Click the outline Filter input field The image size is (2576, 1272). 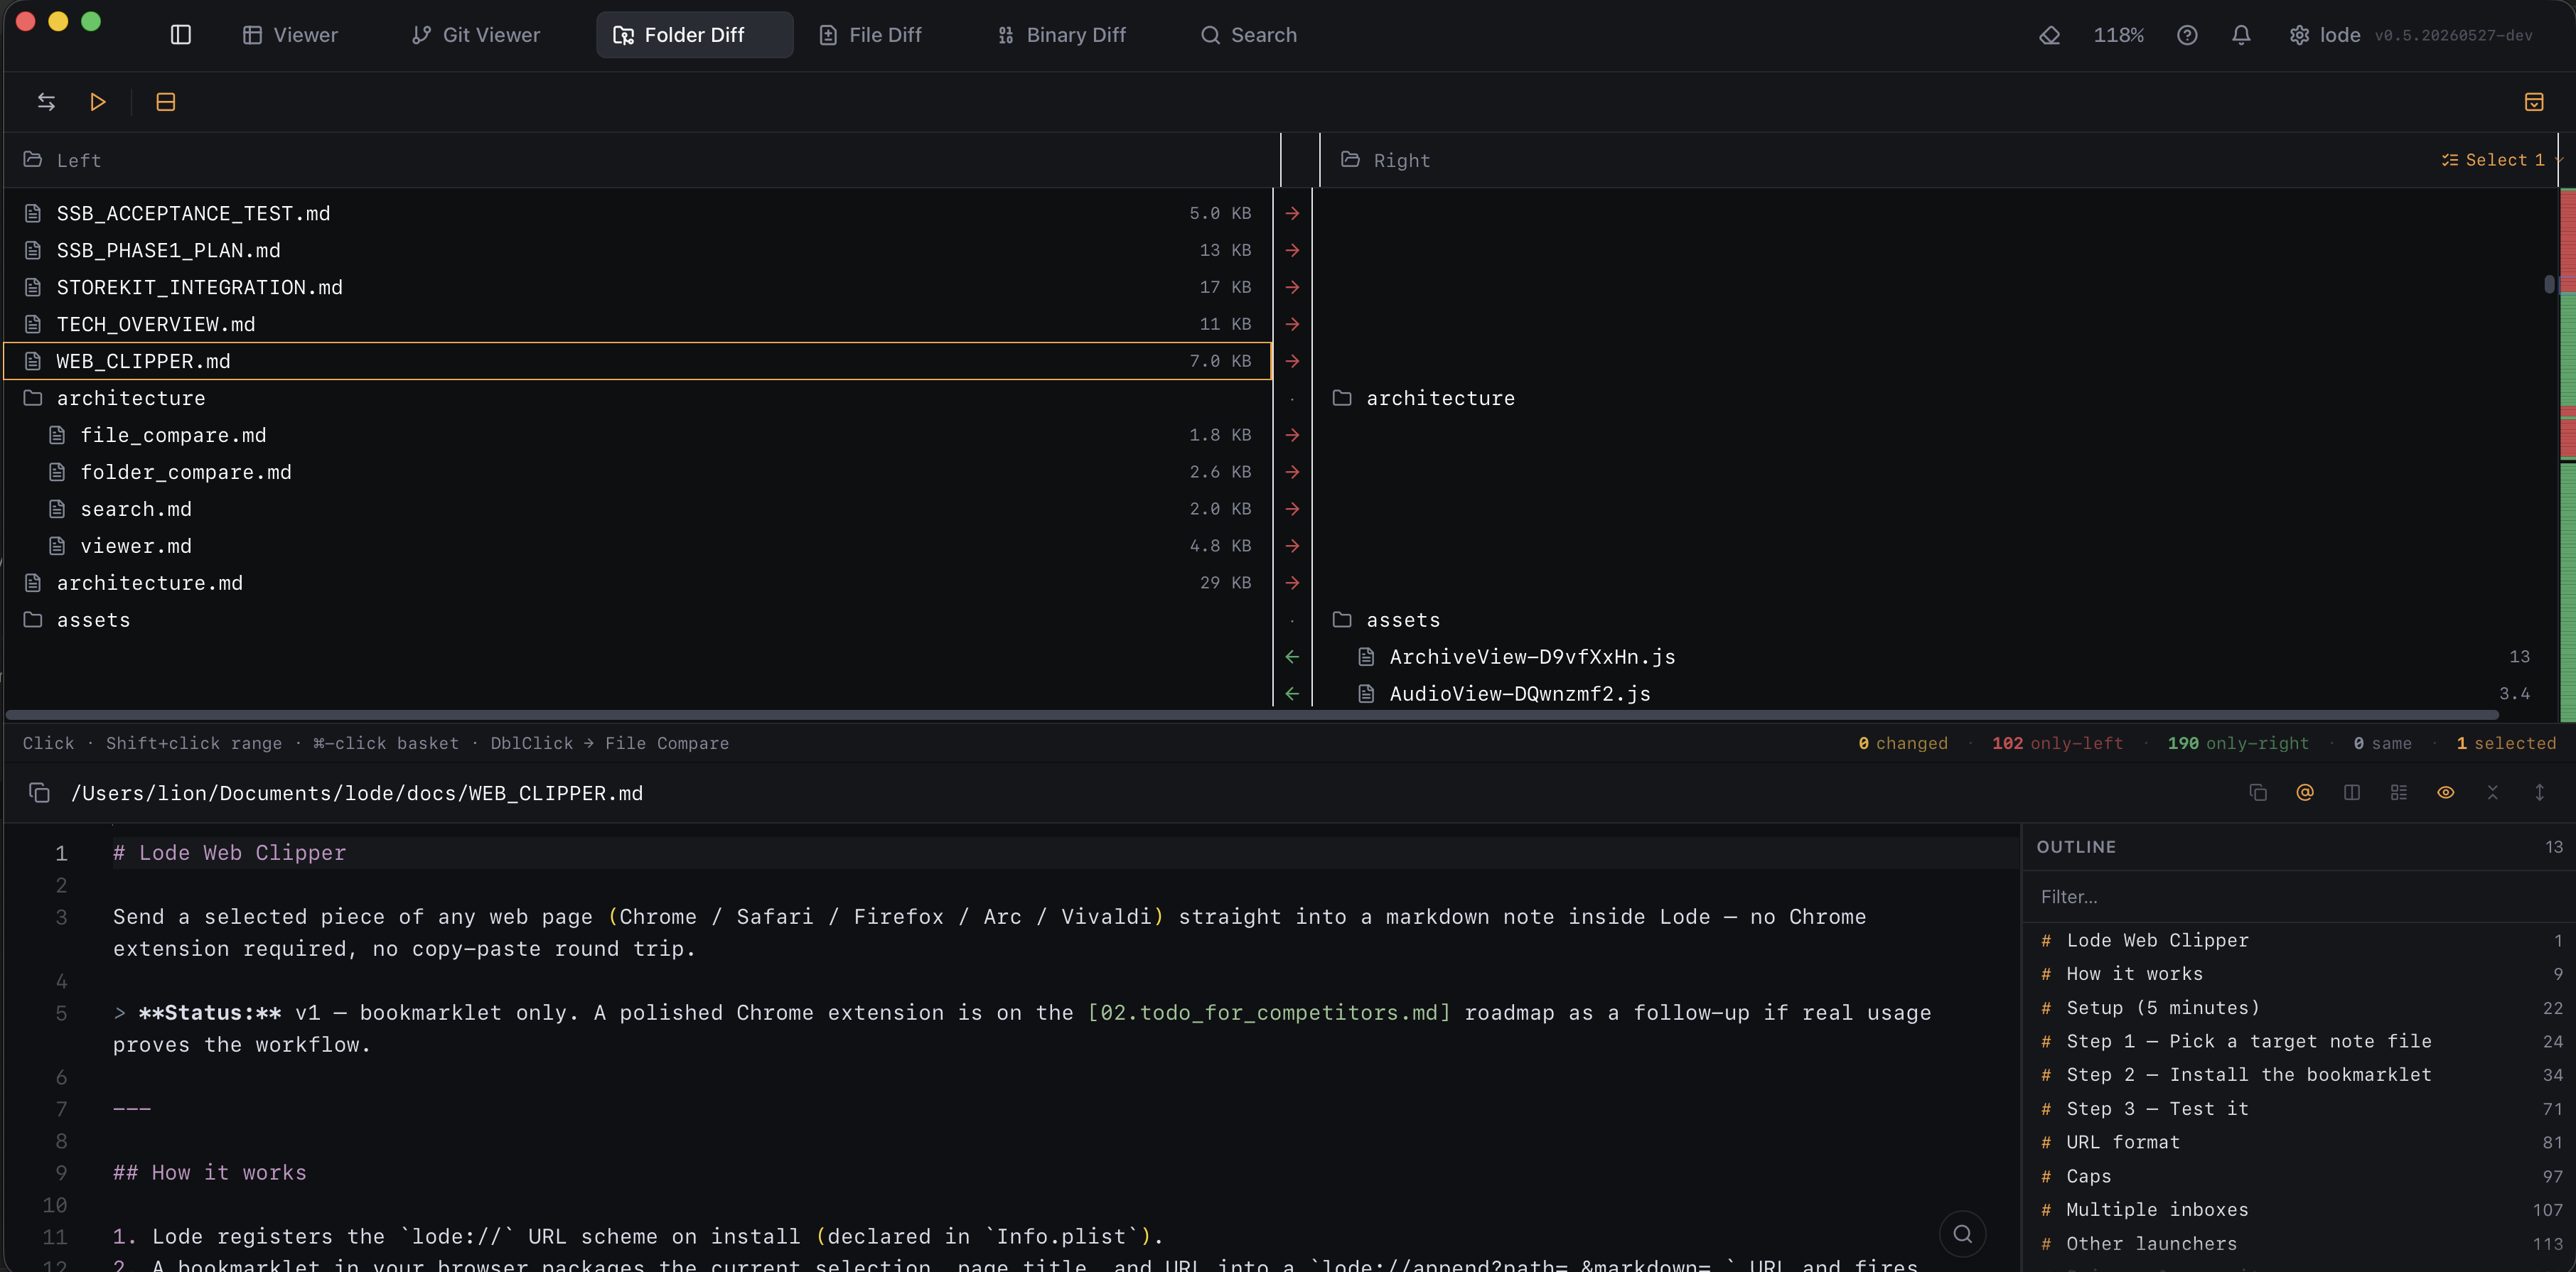tap(2298, 897)
